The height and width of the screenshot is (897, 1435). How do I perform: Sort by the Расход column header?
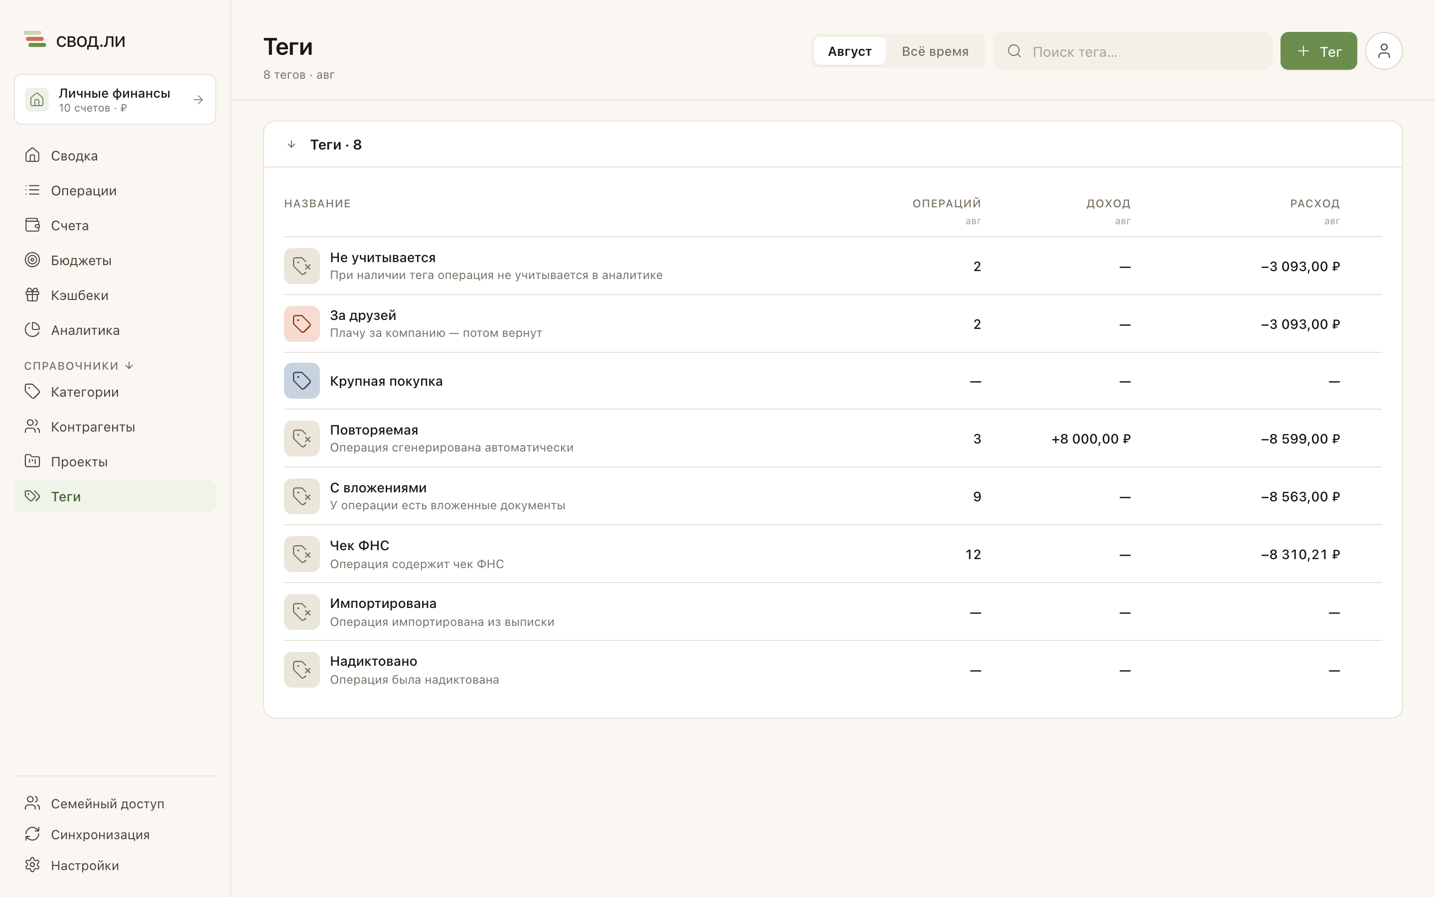point(1314,203)
